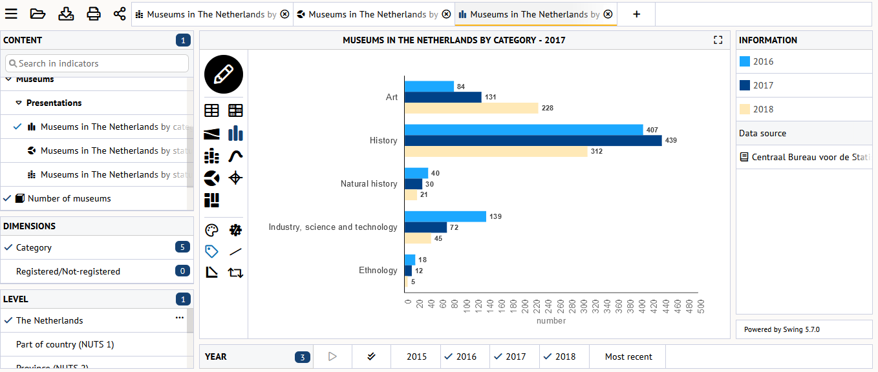Open The Netherlands level options ellipsis

(180, 318)
